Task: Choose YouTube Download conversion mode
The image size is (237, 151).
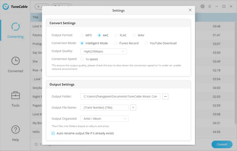Action: point(146,43)
